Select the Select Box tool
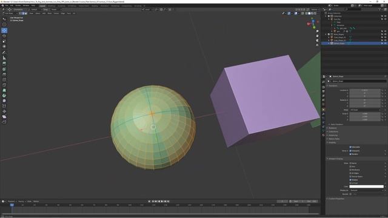 click(4, 19)
